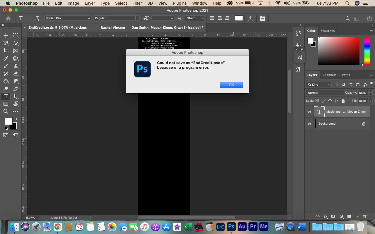
Task: Select the Dodge tool
Action: (x=6, y=89)
